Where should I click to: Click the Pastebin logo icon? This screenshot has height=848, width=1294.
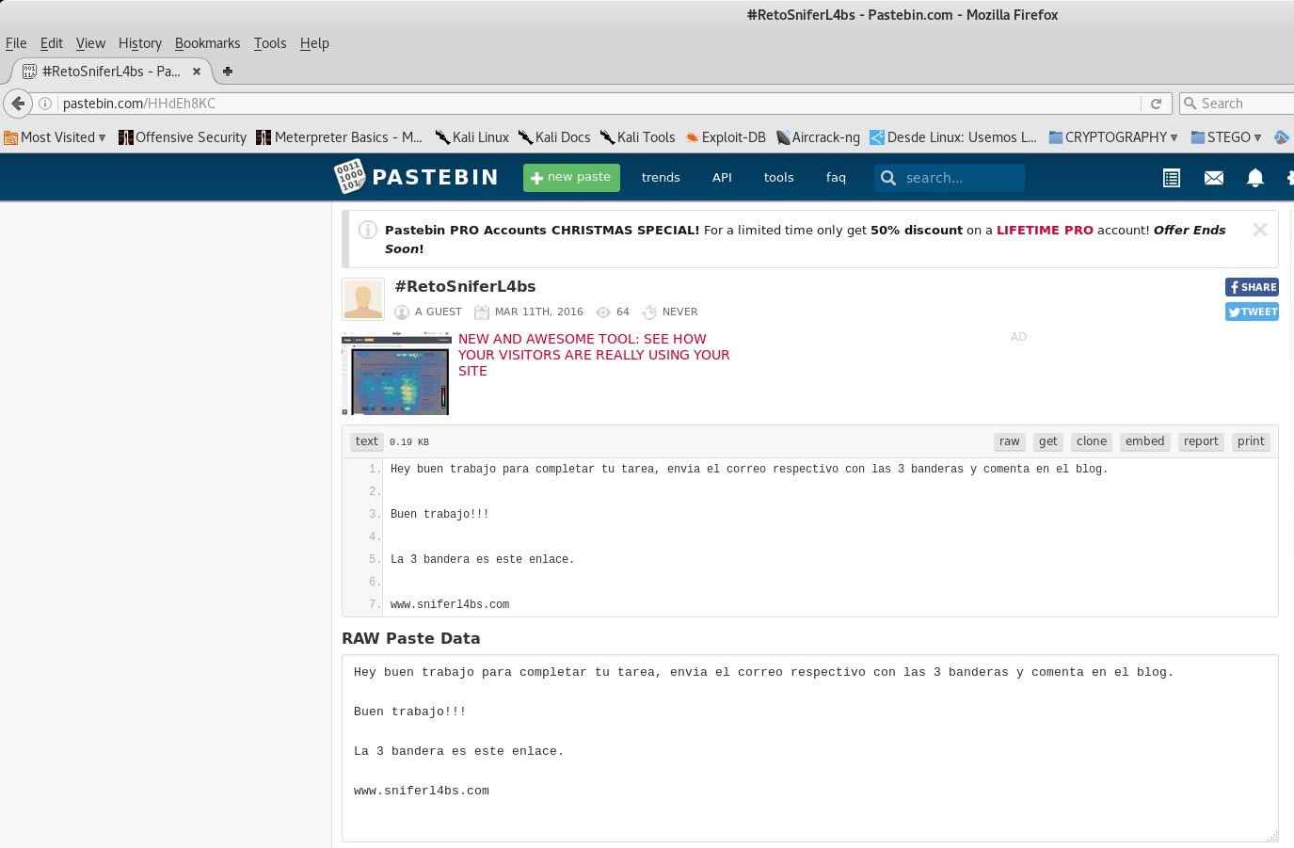click(x=350, y=177)
